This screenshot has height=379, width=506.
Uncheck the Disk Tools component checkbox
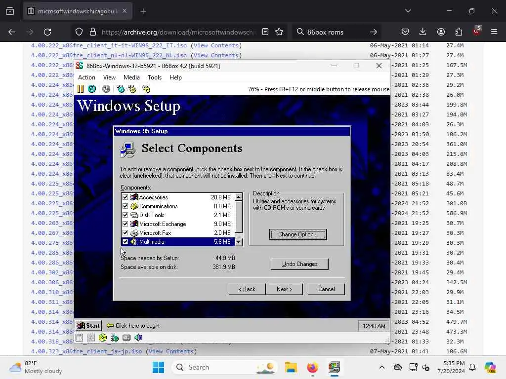pyautogui.click(x=125, y=215)
